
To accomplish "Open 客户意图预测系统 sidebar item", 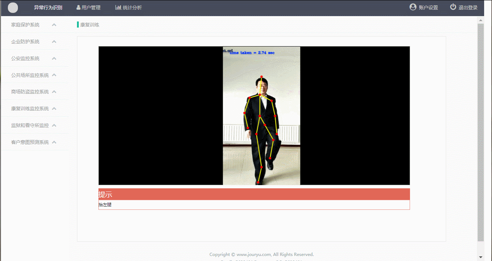I will pos(30,142).
